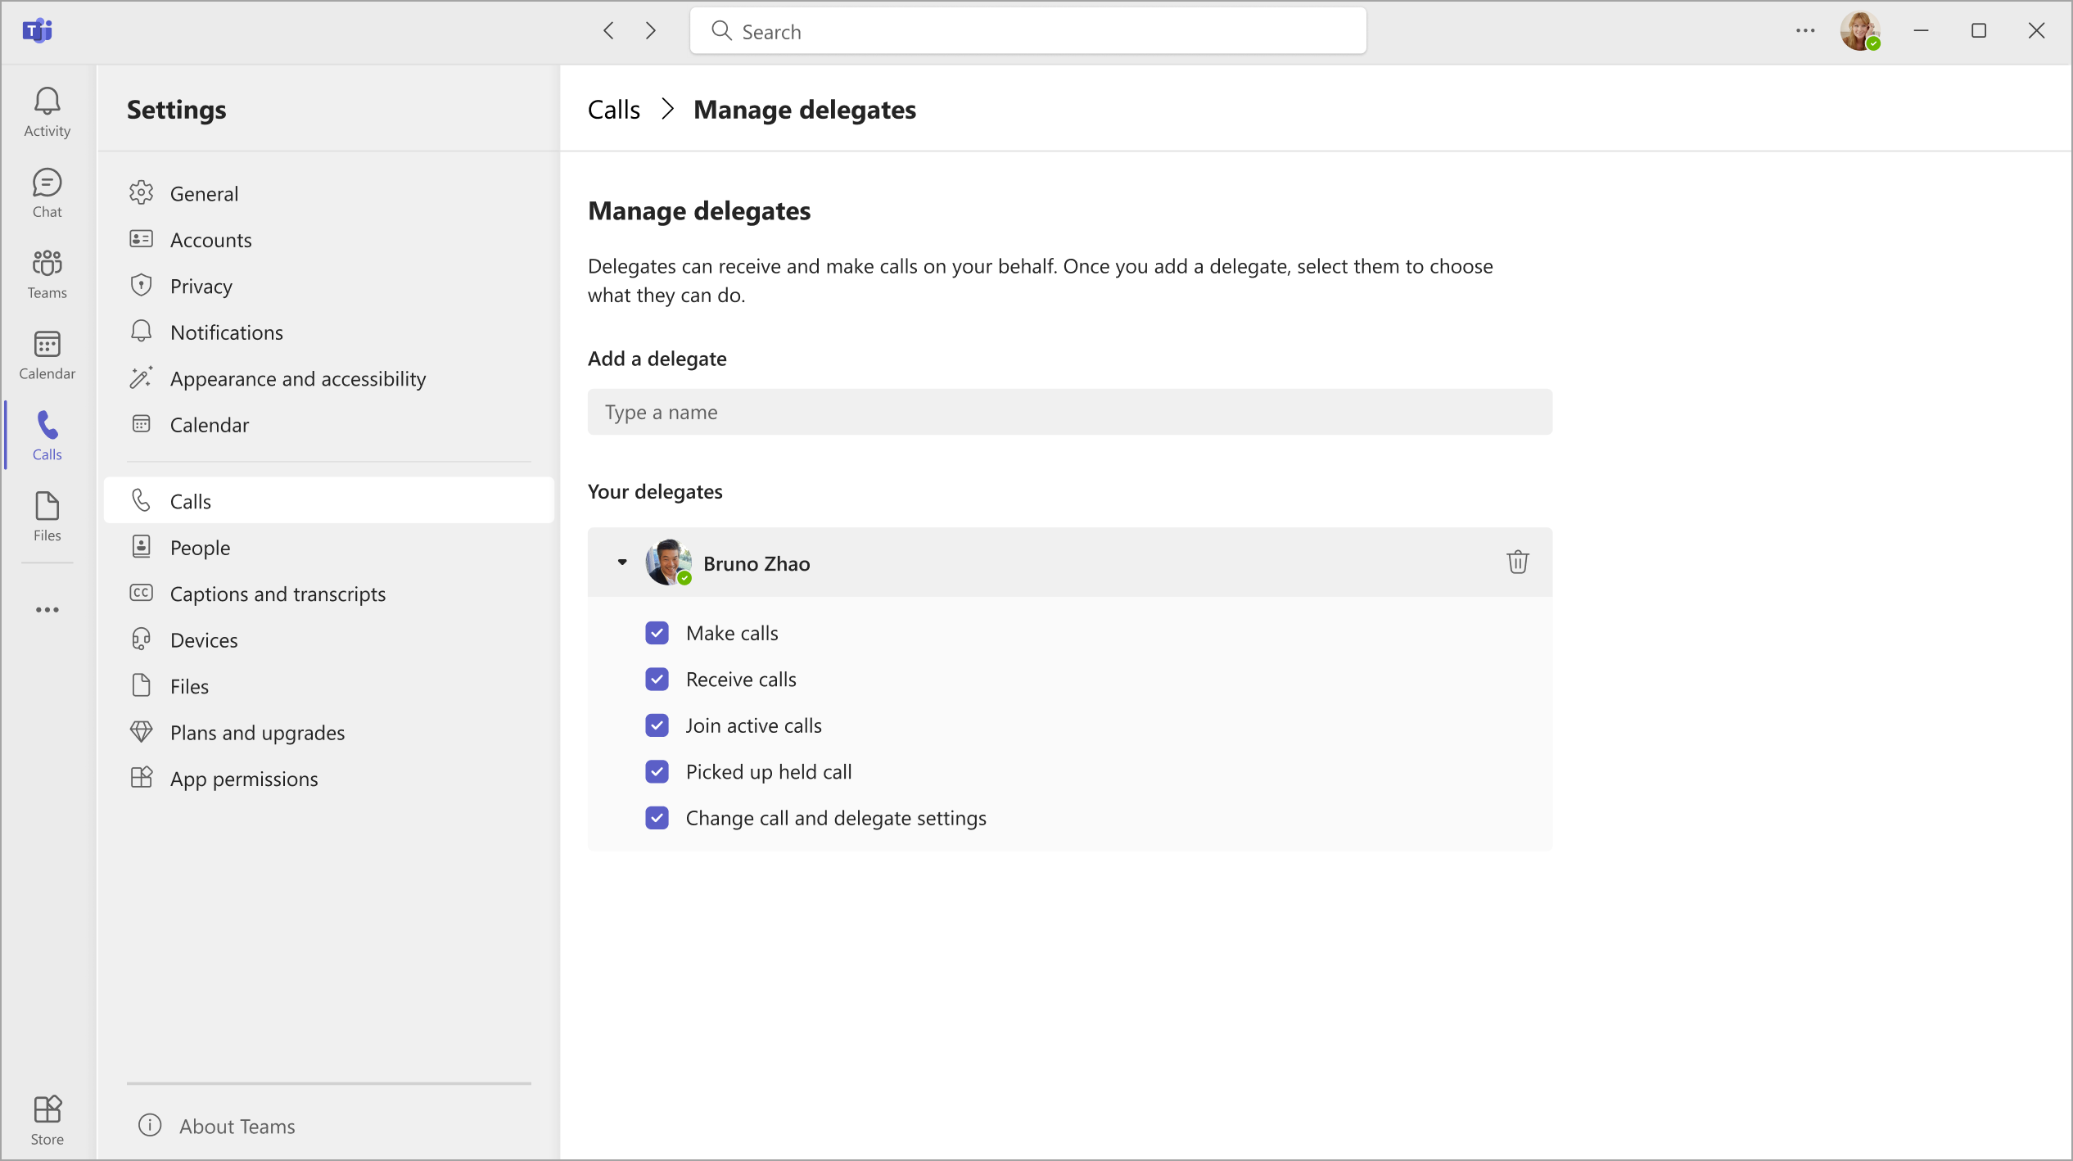Open the Calls breadcrumb navigation link
The width and height of the screenshot is (2073, 1161).
coord(615,108)
